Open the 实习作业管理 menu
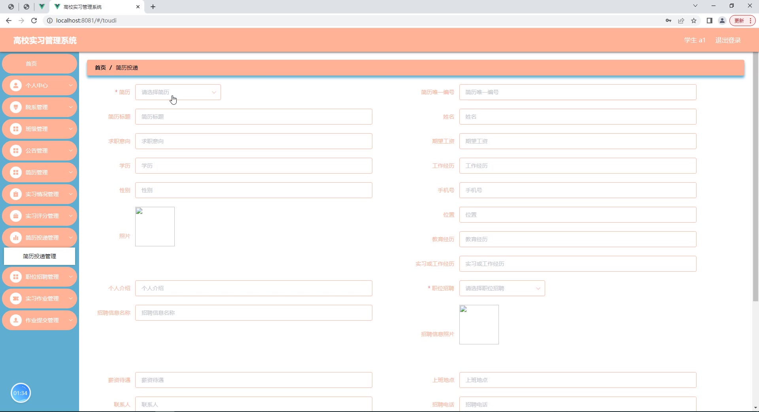Screen dimensions: 759x412 coord(40,299)
